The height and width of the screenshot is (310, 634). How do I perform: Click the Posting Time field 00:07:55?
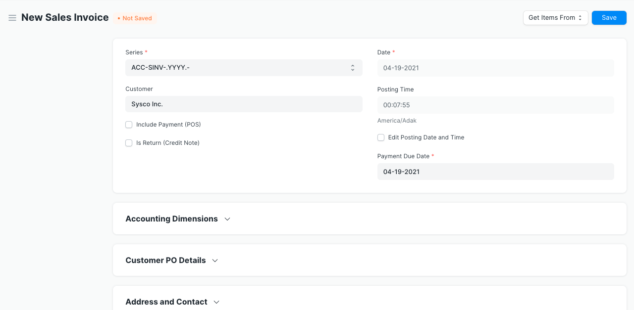(x=495, y=105)
